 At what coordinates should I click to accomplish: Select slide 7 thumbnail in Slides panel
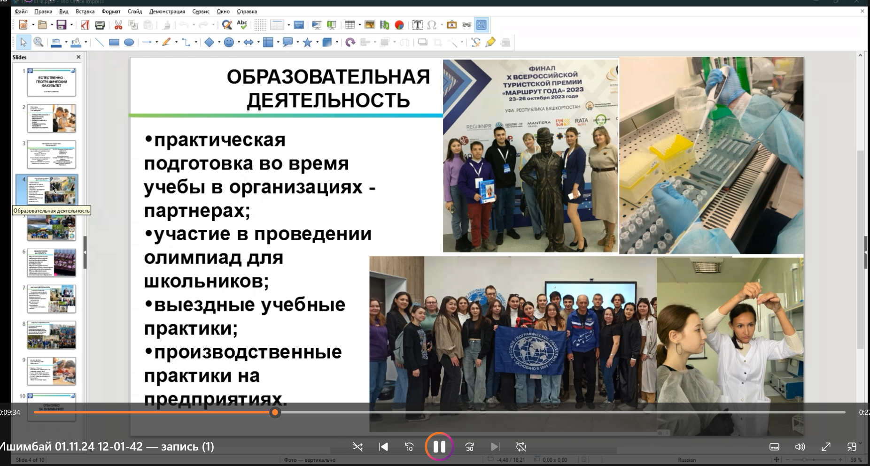click(x=51, y=299)
